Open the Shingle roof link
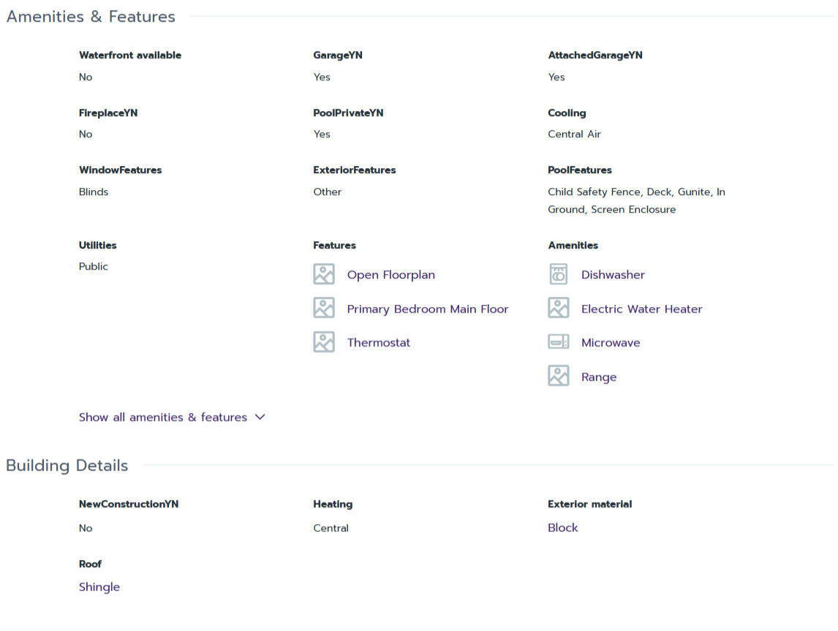Viewport: 838px width, 631px height. click(99, 587)
